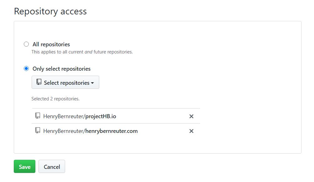Click the repo icon beside henrybernreuter.com

(x=38, y=131)
